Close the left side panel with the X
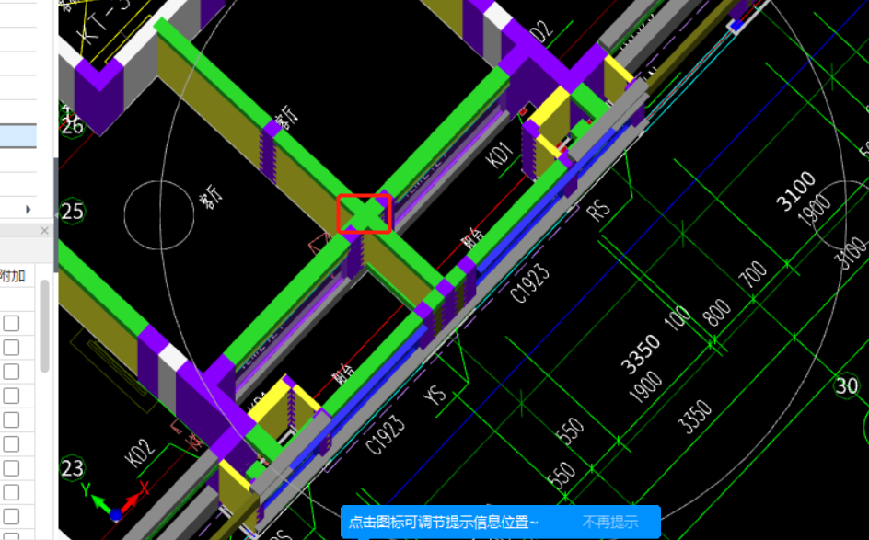This screenshot has width=869, height=540. (45, 230)
